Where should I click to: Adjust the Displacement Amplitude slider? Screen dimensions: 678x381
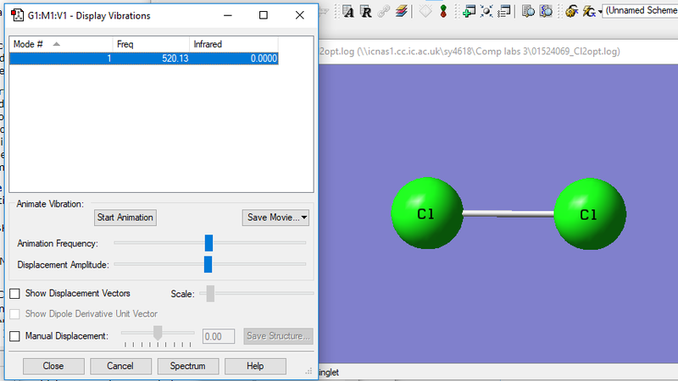208,264
